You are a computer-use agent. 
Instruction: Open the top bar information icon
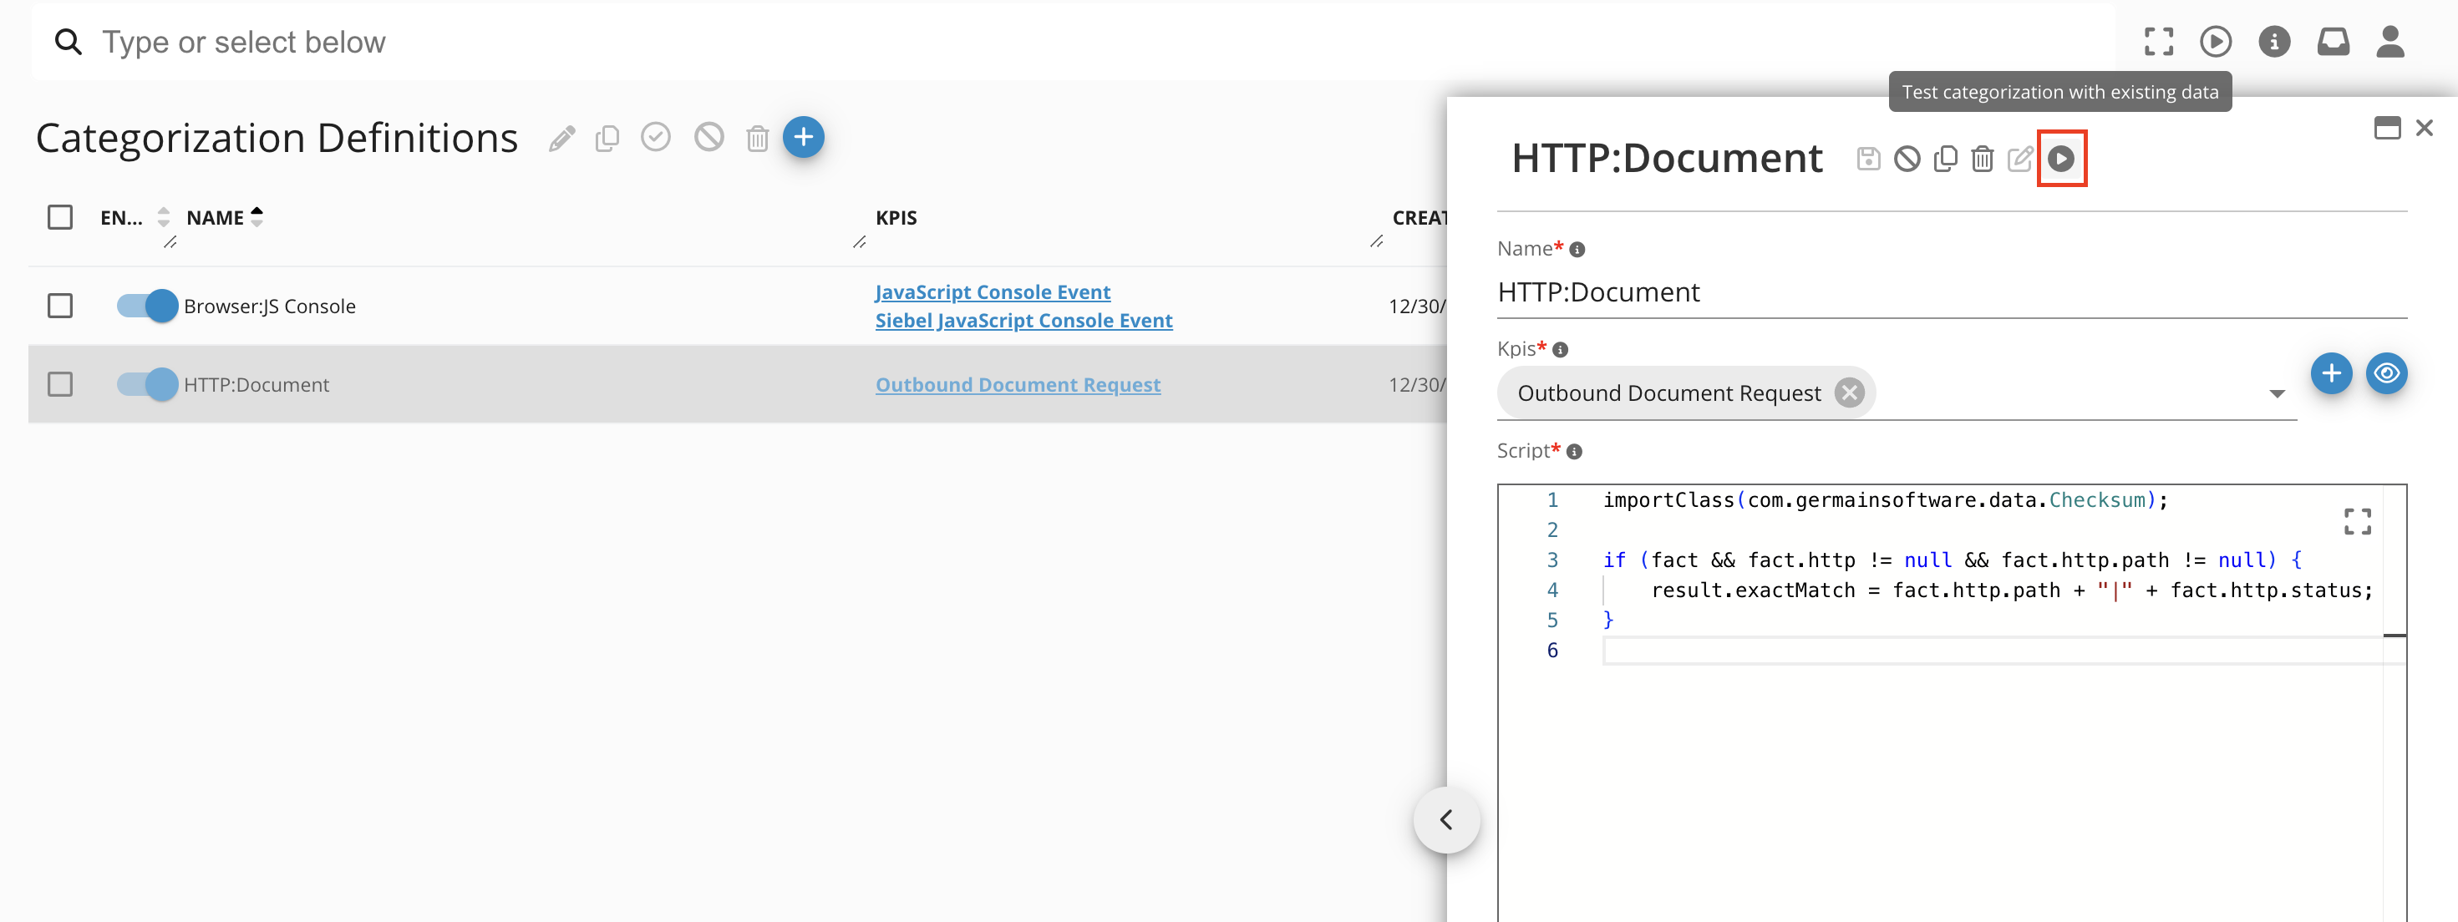(2274, 42)
